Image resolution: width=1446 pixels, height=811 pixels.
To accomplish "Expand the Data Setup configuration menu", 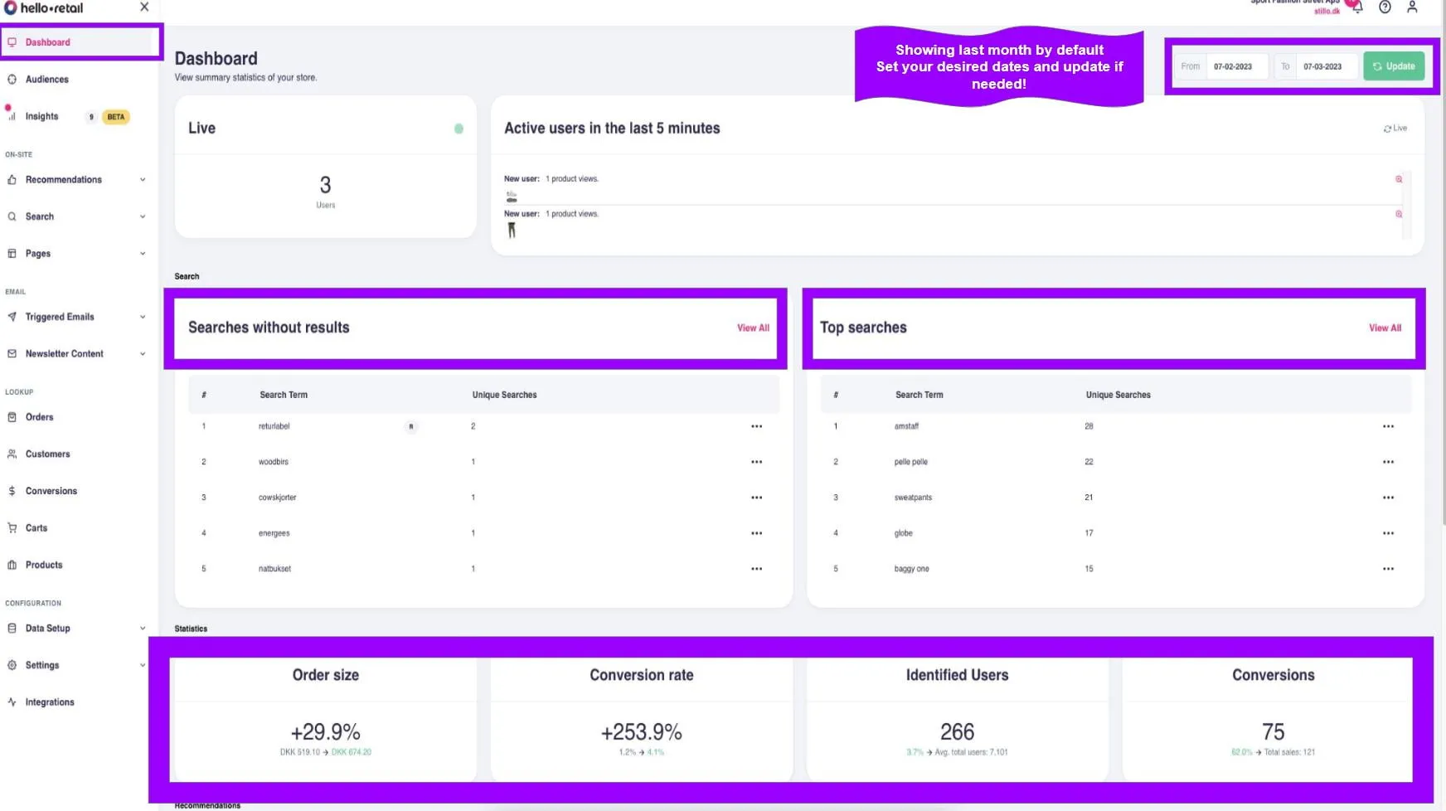I will pos(76,629).
